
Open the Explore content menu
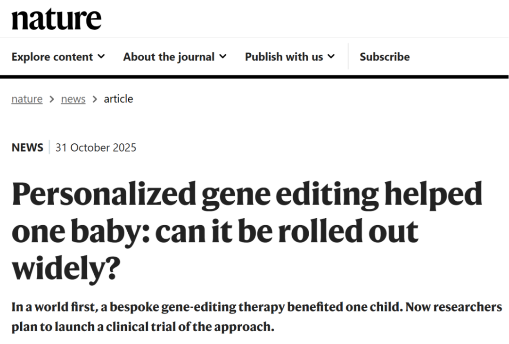52,57
